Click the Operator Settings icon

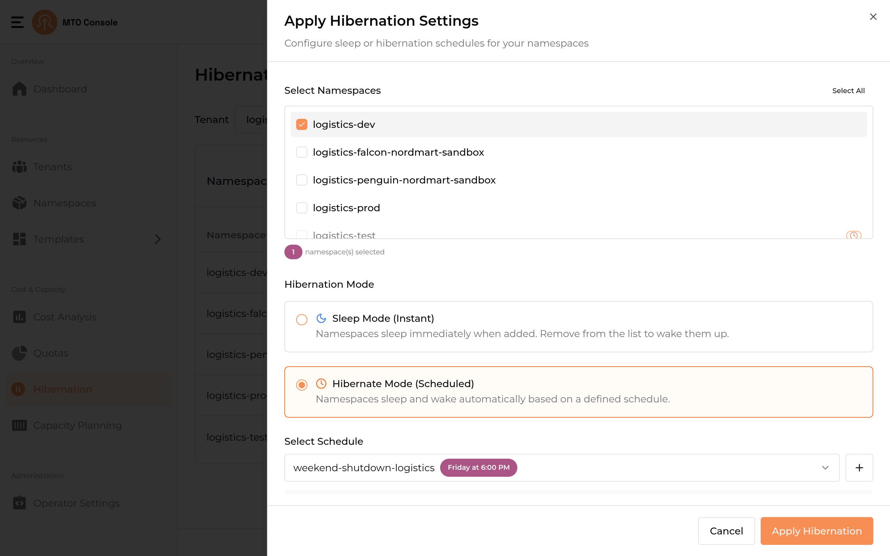pos(19,503)
